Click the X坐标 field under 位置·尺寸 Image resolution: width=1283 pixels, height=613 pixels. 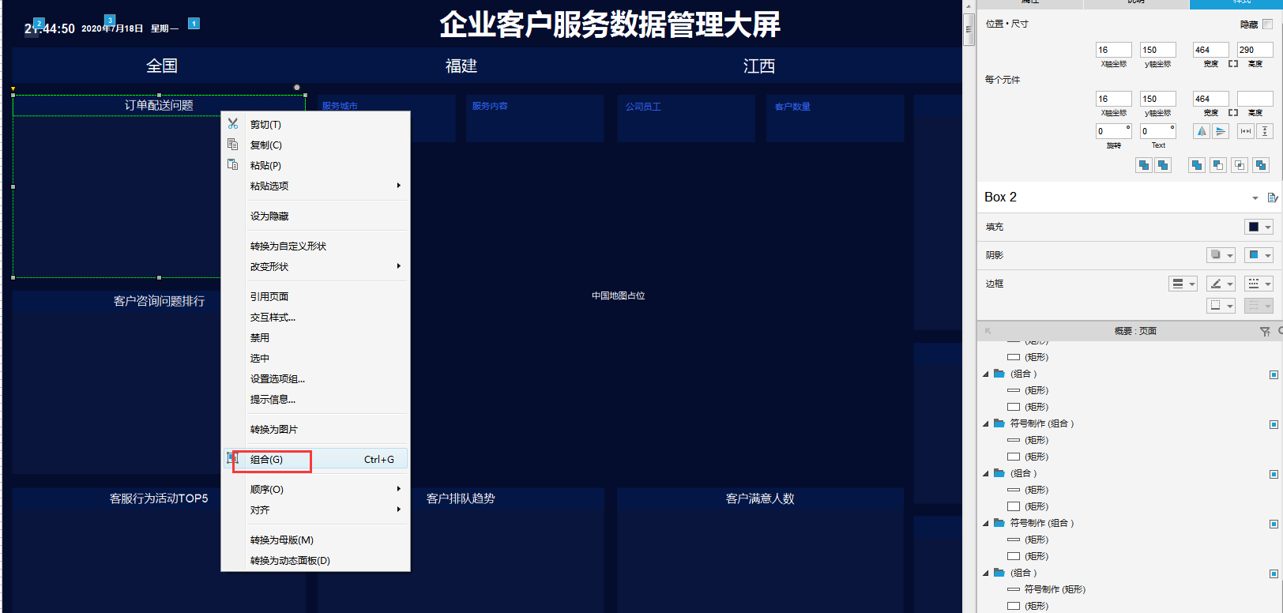(1113, 50)
